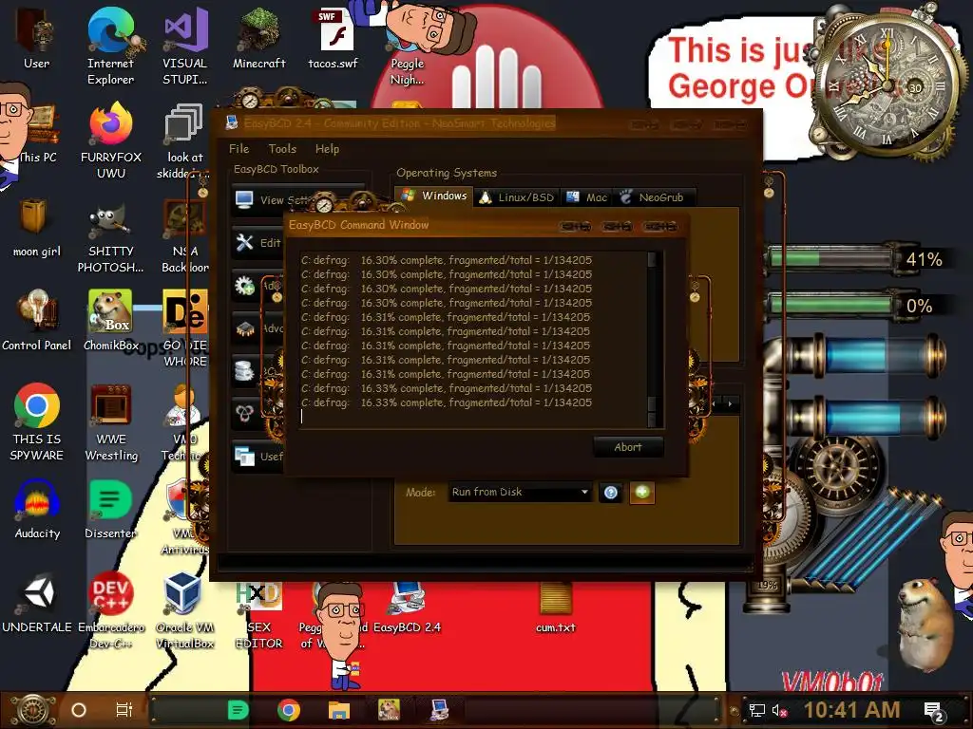Viewport: 973px width, 729px height.
Task: Click the Command Window output scrollbar
Action: point(652,339)
